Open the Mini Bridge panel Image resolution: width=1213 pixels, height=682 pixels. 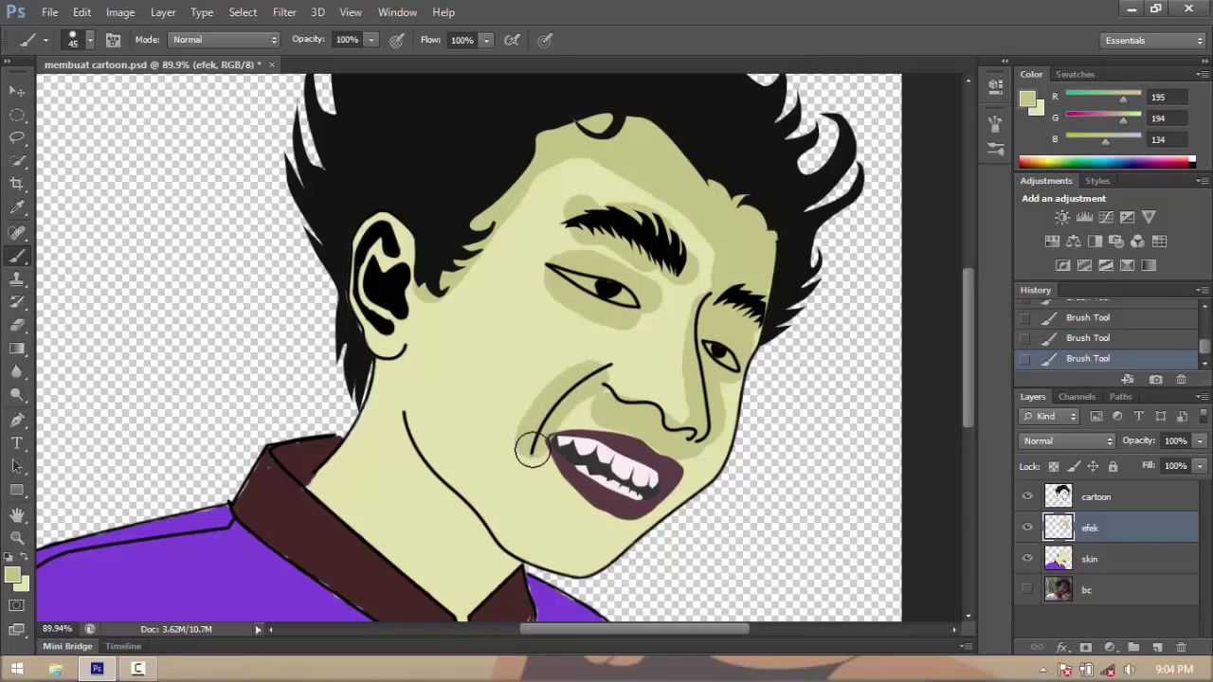coord(66,646)
